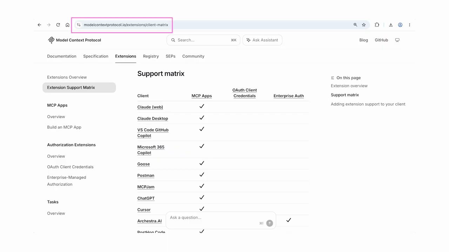Open the Claude Desktop client link
The height and width of the screenshot is (252, 449).
tap(153, 118)
